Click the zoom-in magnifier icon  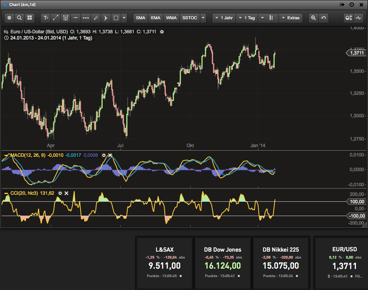click(x=313, y=18)
